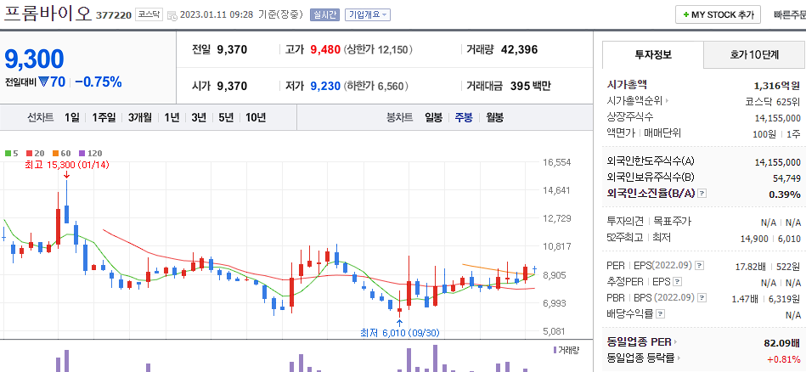Switch to the 호가10단계 tab
The width and height of the screenshot is (806, 372).
click(754, 54)
